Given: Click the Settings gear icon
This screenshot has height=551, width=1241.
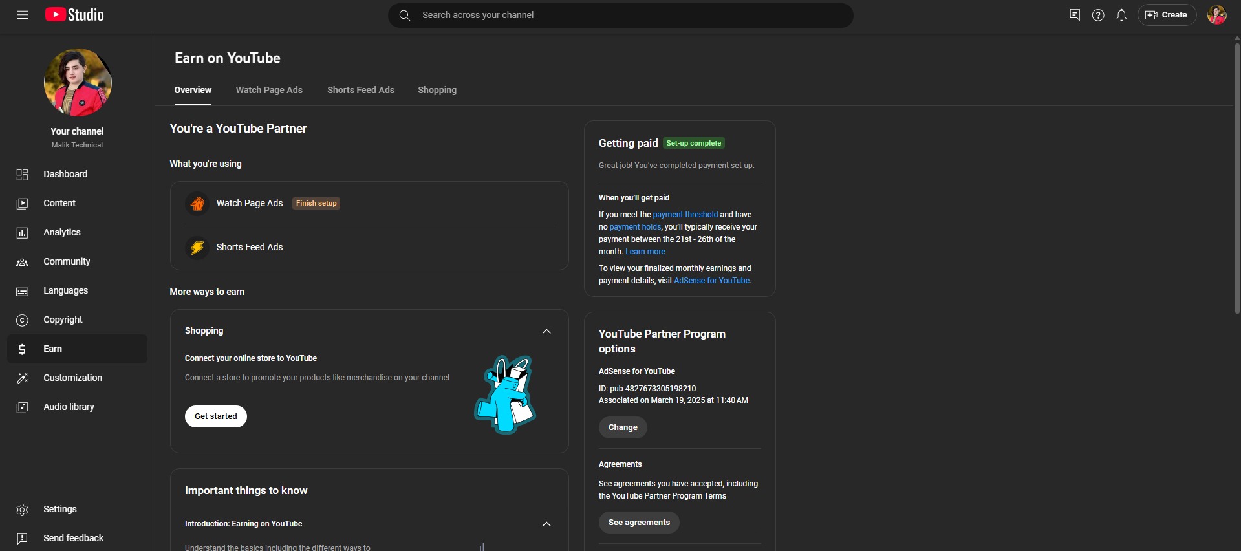Looking at the screenshot, I should [x=22, y=510].
